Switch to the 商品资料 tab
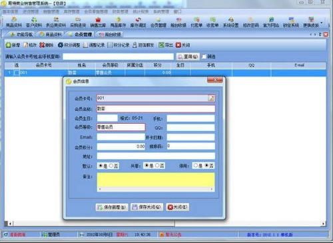Viewport: 333px width, 243px height. (51, 35)
